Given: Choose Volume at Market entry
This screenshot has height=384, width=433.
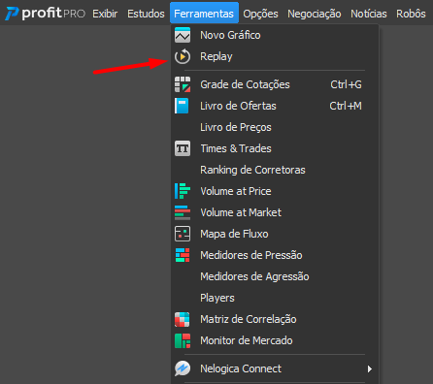Looking at the screenshot, I should [275, 212].
